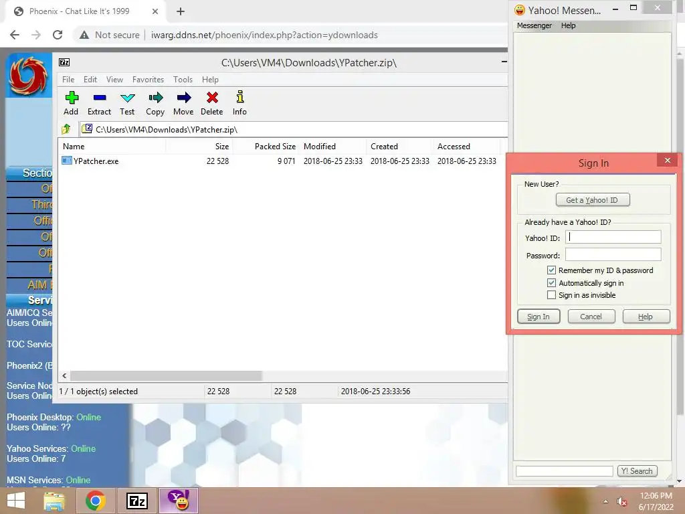Sort by the Size column header
685x514 pixels.
pos(199,147)
